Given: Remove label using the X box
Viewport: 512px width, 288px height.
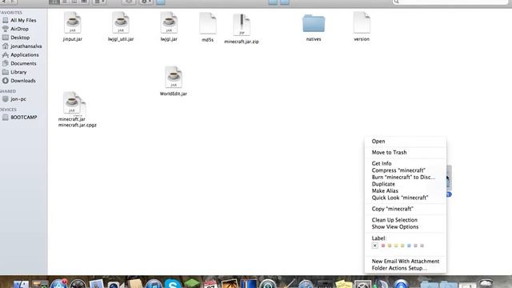Looking at the screenshot, I should pos(375,246).
